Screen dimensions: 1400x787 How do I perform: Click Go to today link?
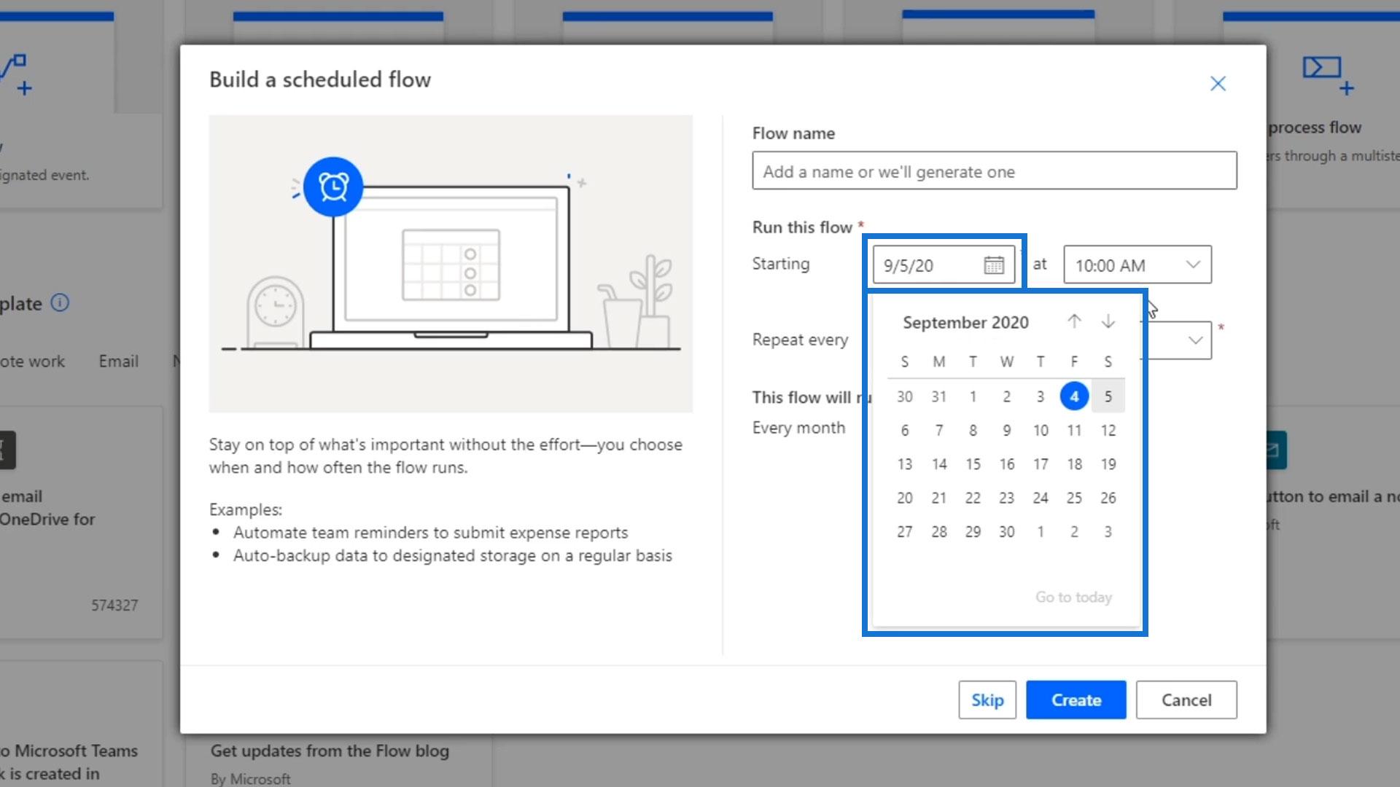click(x=1073, y=598)
